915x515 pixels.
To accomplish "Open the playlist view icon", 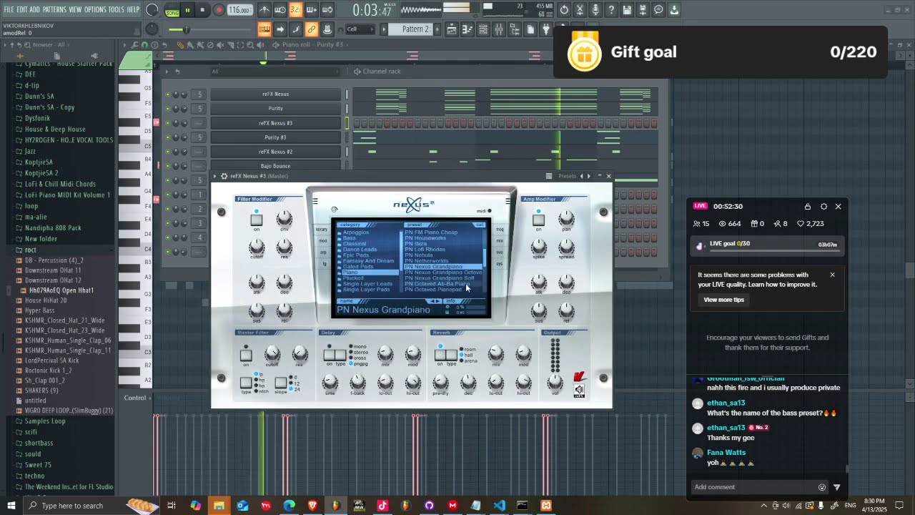I will click(452, 29).
